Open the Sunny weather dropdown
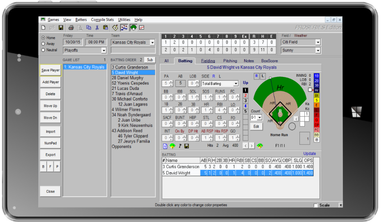The width and height of the screenshot is (381, 224). tap(318, 50)
